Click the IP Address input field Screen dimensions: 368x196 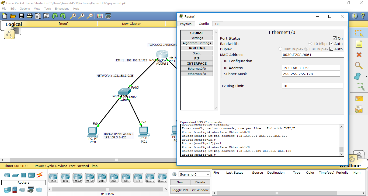click(x=311, y=68)
